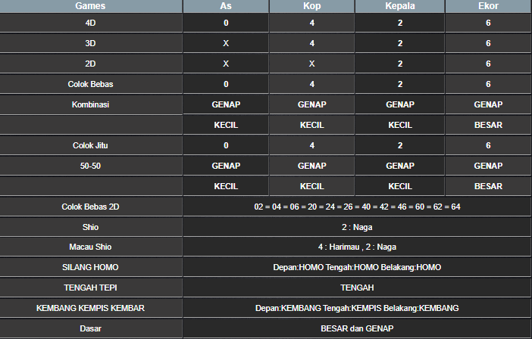Click KECIL below Kombinasi row in As column
Screen dimensions: 532x339
(x=226, y=125)
